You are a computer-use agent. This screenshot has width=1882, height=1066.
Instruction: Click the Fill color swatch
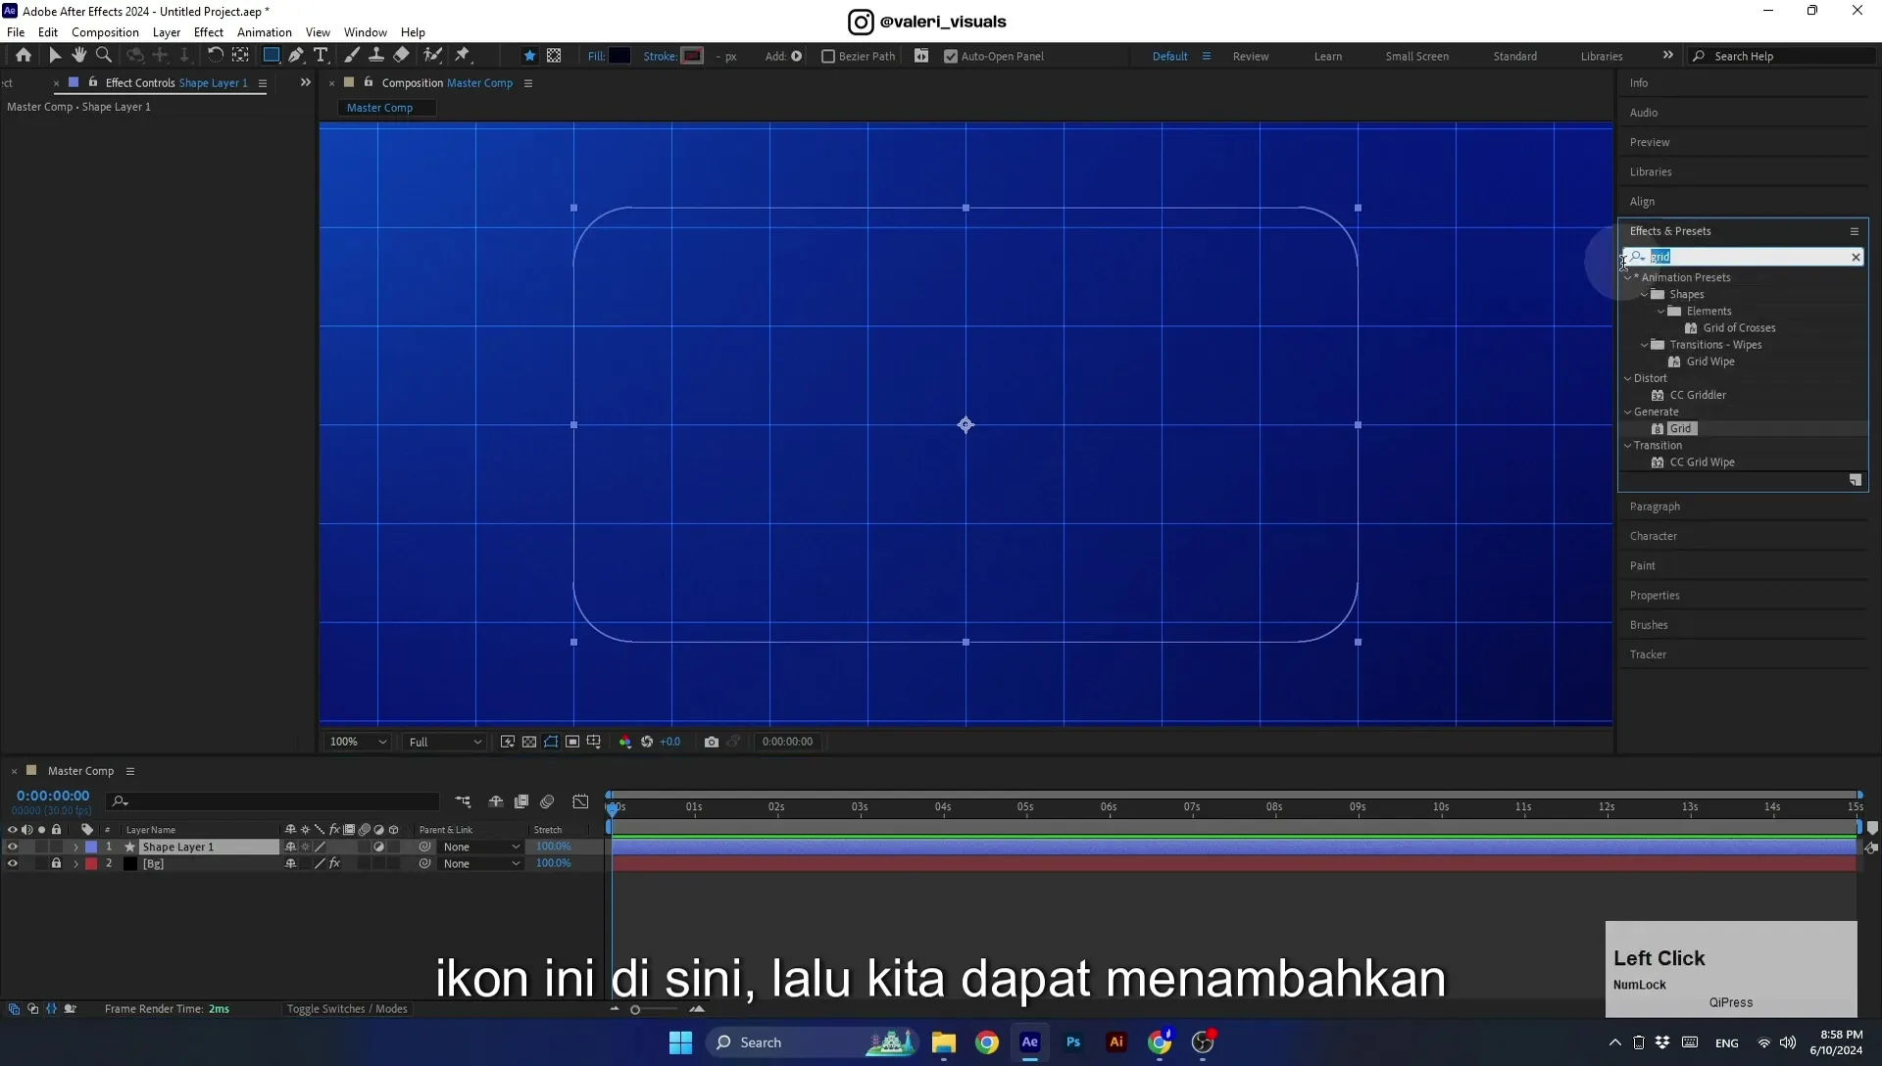619,56
